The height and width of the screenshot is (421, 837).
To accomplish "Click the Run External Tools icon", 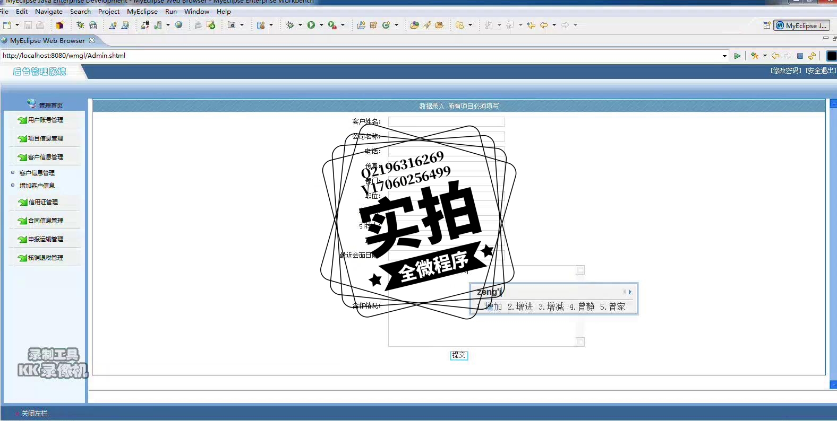I will (332, 25).
